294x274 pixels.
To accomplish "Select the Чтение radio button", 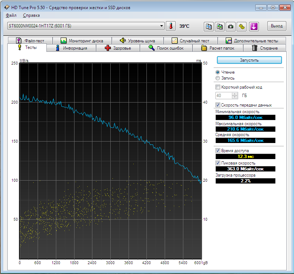I will coord(218,72).
